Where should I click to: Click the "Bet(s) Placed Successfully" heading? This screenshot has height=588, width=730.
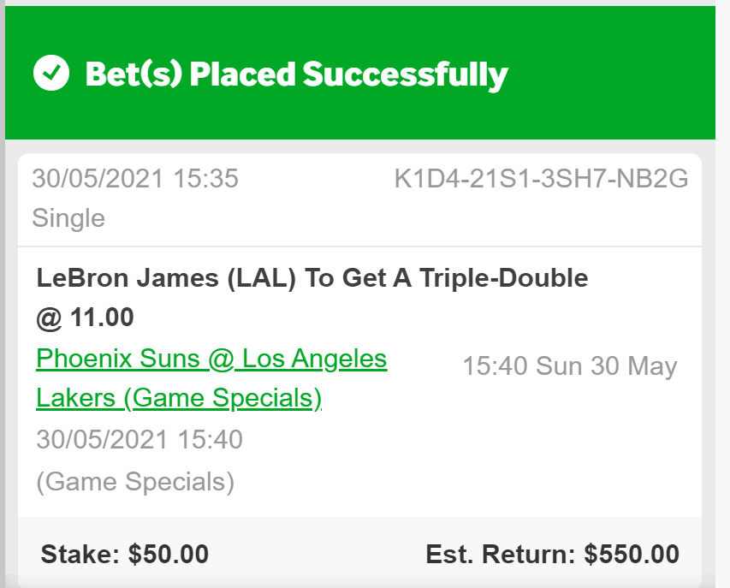point(296,74)
